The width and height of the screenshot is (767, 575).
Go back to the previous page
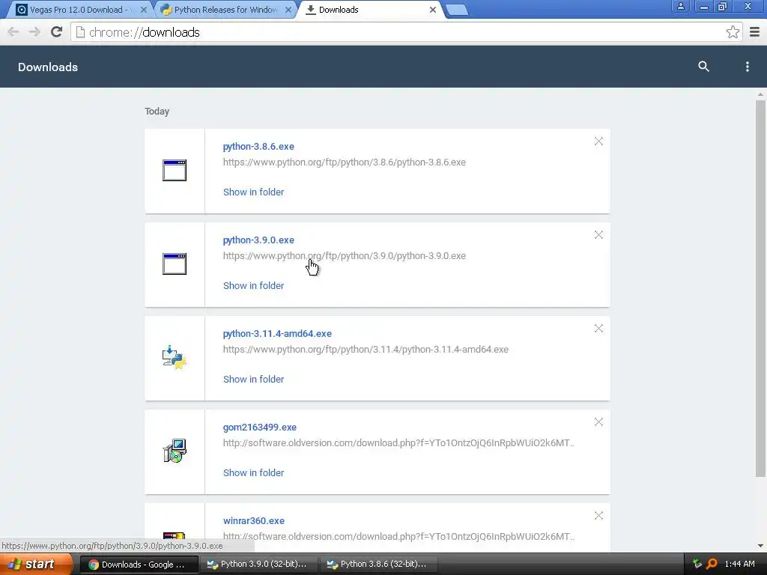point(13,32)
